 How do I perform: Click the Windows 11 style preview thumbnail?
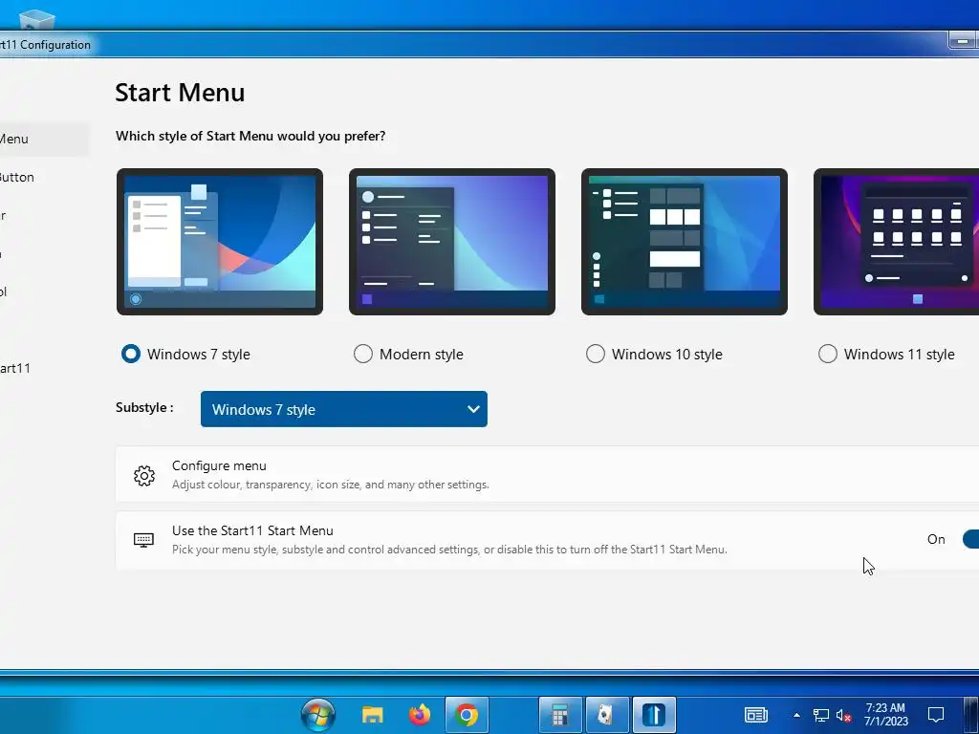pyautogui.click(x=897, y=242)
